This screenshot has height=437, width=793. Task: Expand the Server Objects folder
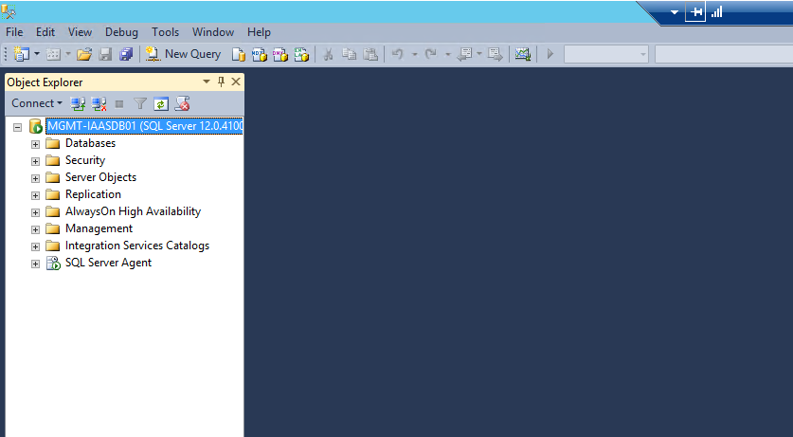[x=35, y=178]
